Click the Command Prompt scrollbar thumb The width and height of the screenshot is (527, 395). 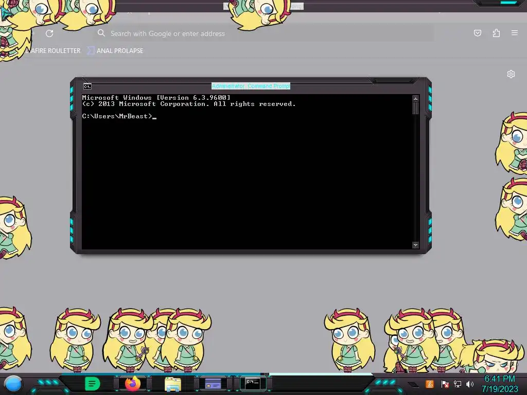416,108
